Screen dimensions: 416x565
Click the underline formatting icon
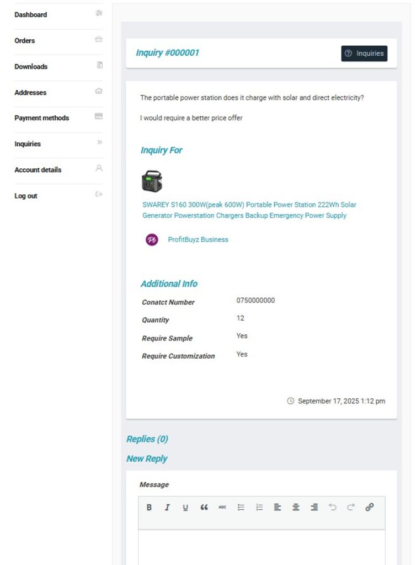(x=185, y=508)
